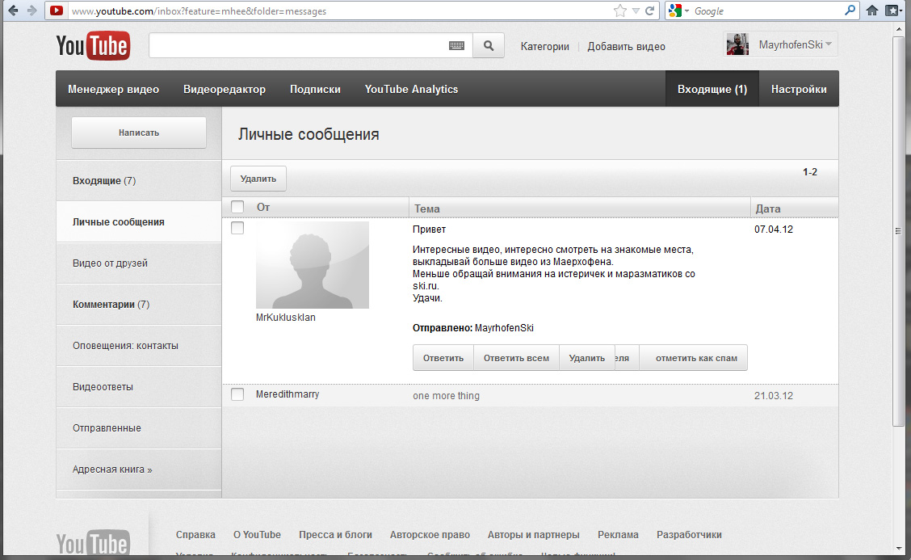
Task: Open the Google search engine selector
Action: click(x=678, y=11)
